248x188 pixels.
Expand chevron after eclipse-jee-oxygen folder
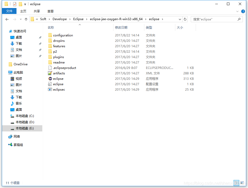pyautogui.click(x=146, y=19)
